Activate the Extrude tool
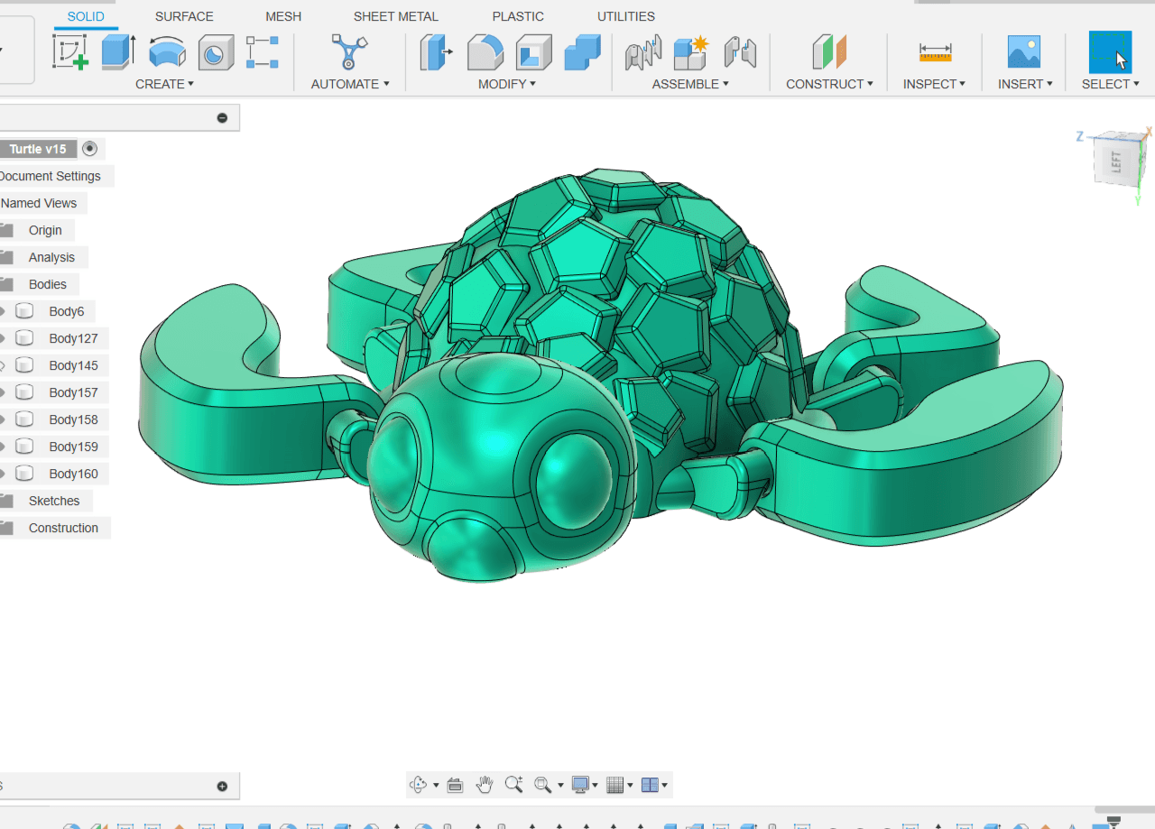The image size is (1155, 829). [x=118, y=52]
